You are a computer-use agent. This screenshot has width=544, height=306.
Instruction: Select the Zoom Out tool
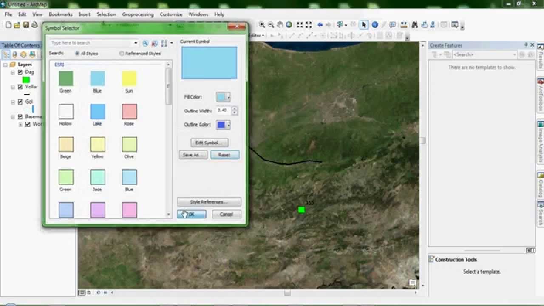(271, 25)
